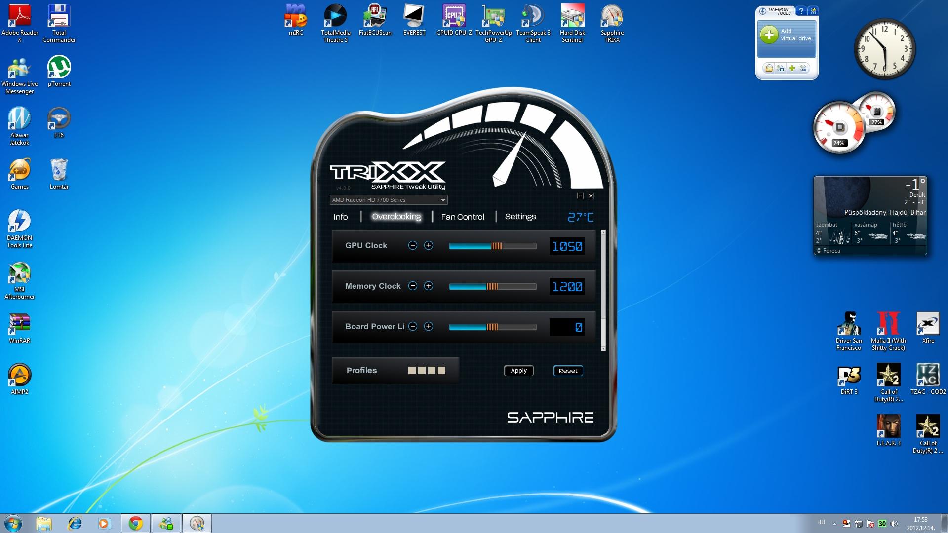Screen dimensions: 948x533
Task: Open the Settings tab in TRIXX
Action: pyautogui.click(x=520, y=217)
